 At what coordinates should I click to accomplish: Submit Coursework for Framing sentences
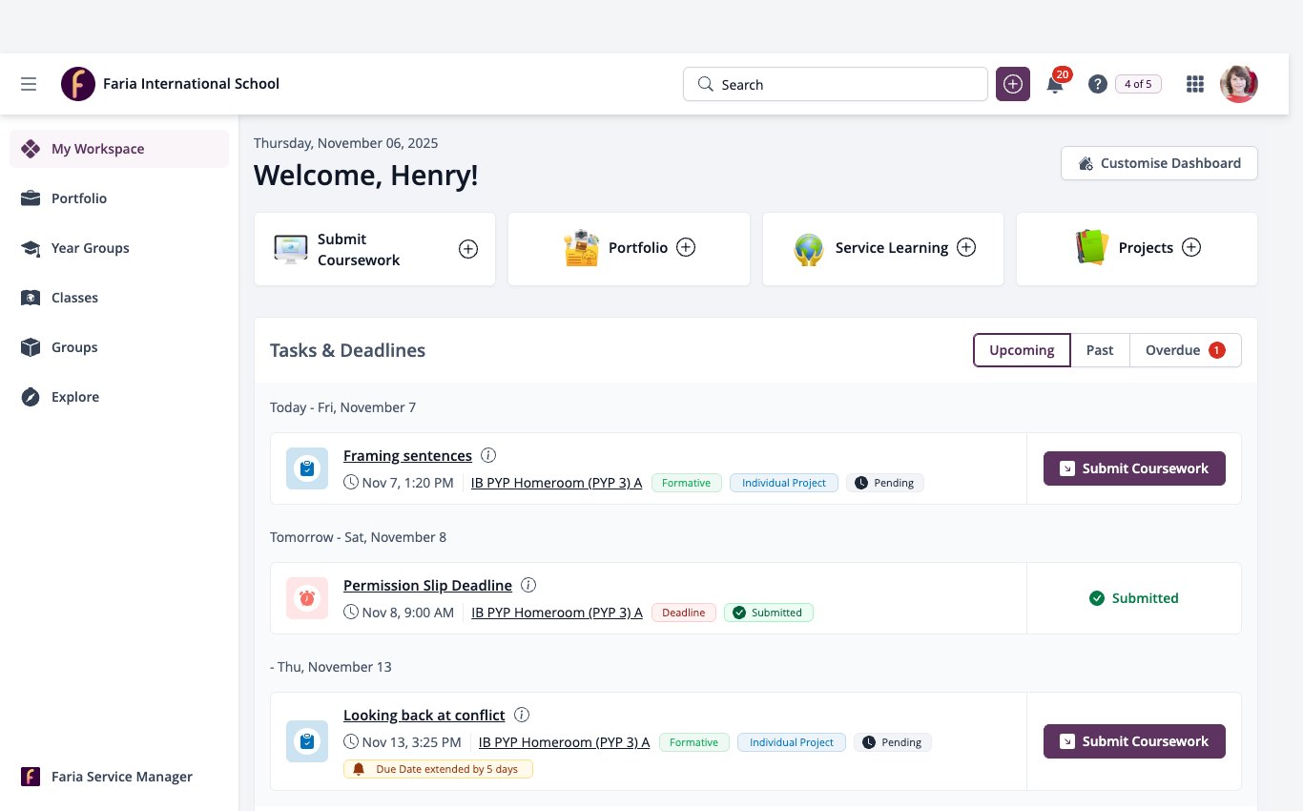pos(1134,468)
